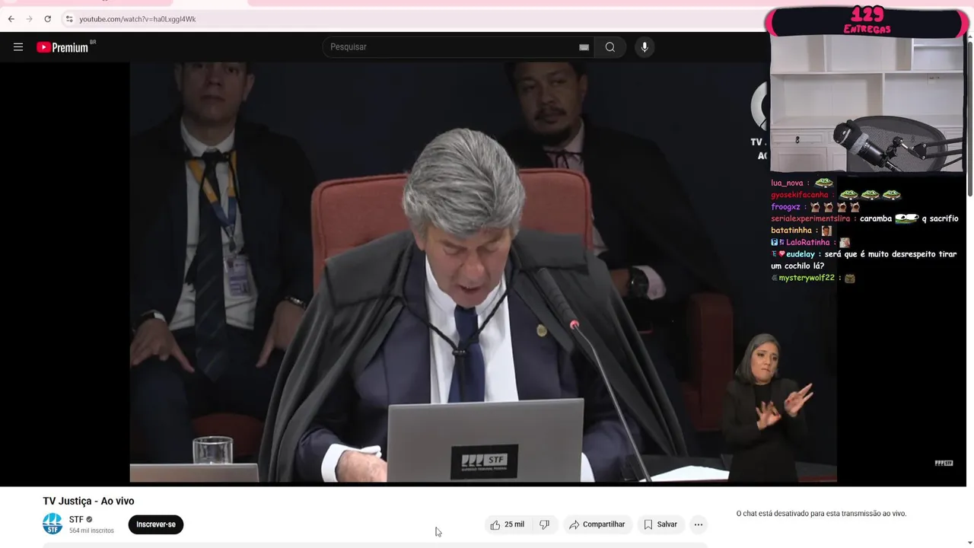Start voice search with the microphone icon
The height and width of the screenshot is (548, 974).
click(x=645, y=47)
